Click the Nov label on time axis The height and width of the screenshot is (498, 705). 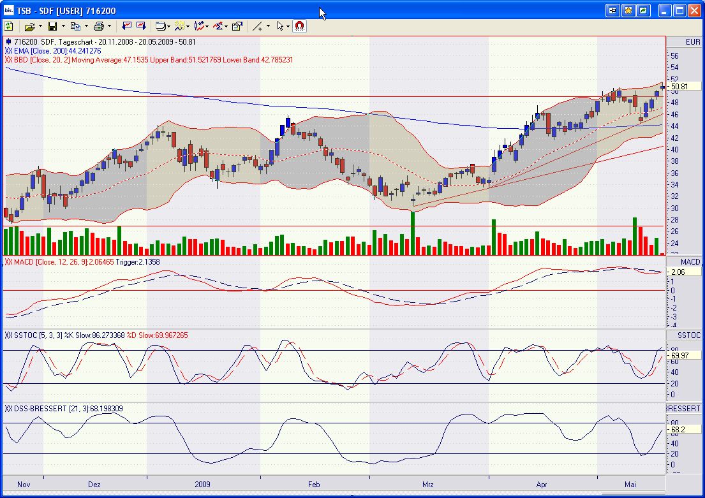pyautogui.click(x=24, y=485)
